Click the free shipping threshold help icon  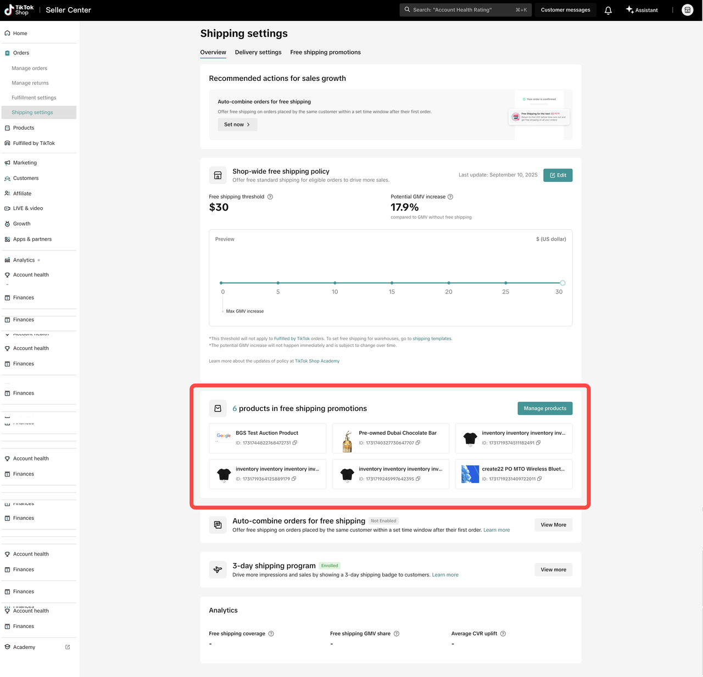pos(270,197)
